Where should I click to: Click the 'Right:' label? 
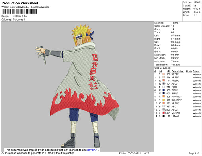click(x=157, y=39)
